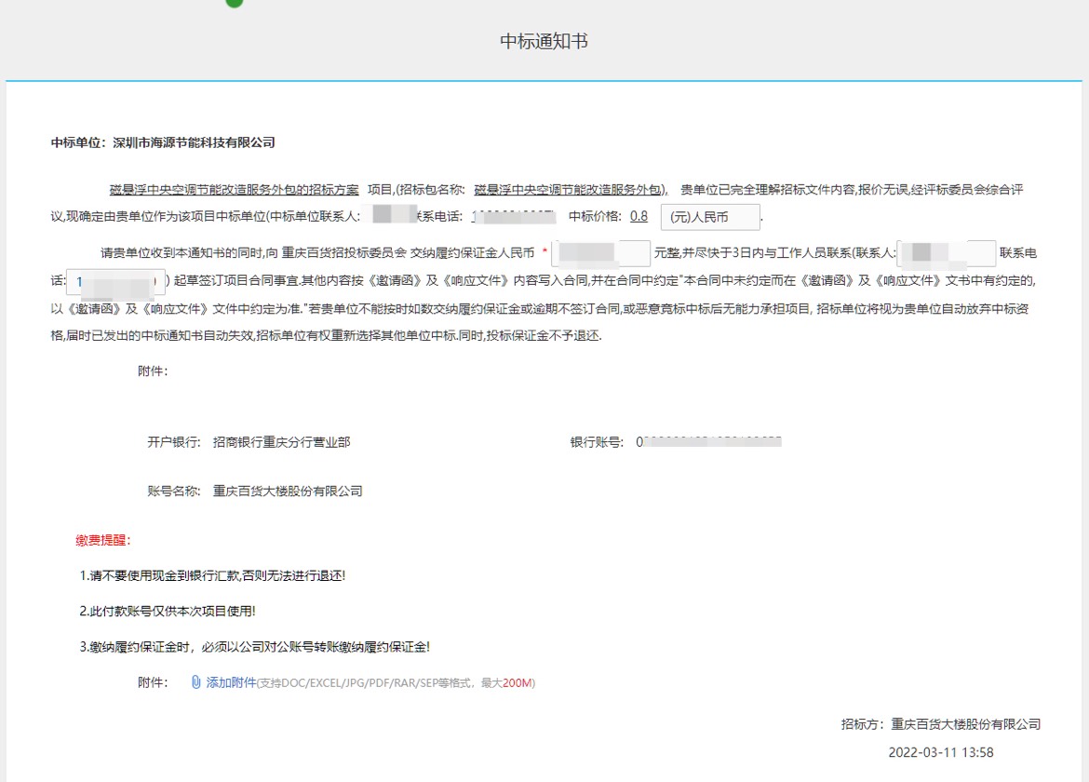The image size is (1089, 782).
Task: Click the 中标单位 company name 深圳市海源节能科技有限公司
Action: [x=194, y=142]
